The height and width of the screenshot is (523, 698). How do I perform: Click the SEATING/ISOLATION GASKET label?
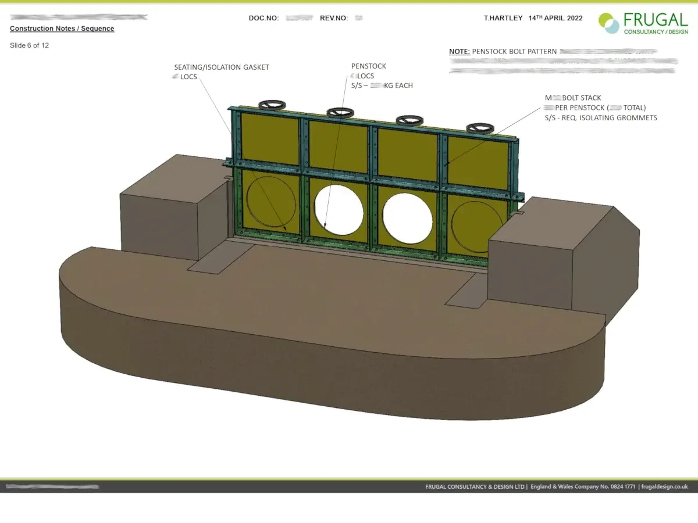coord(222,67)
